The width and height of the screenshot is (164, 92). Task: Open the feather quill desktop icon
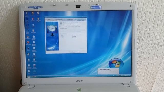tap(28, 31)
